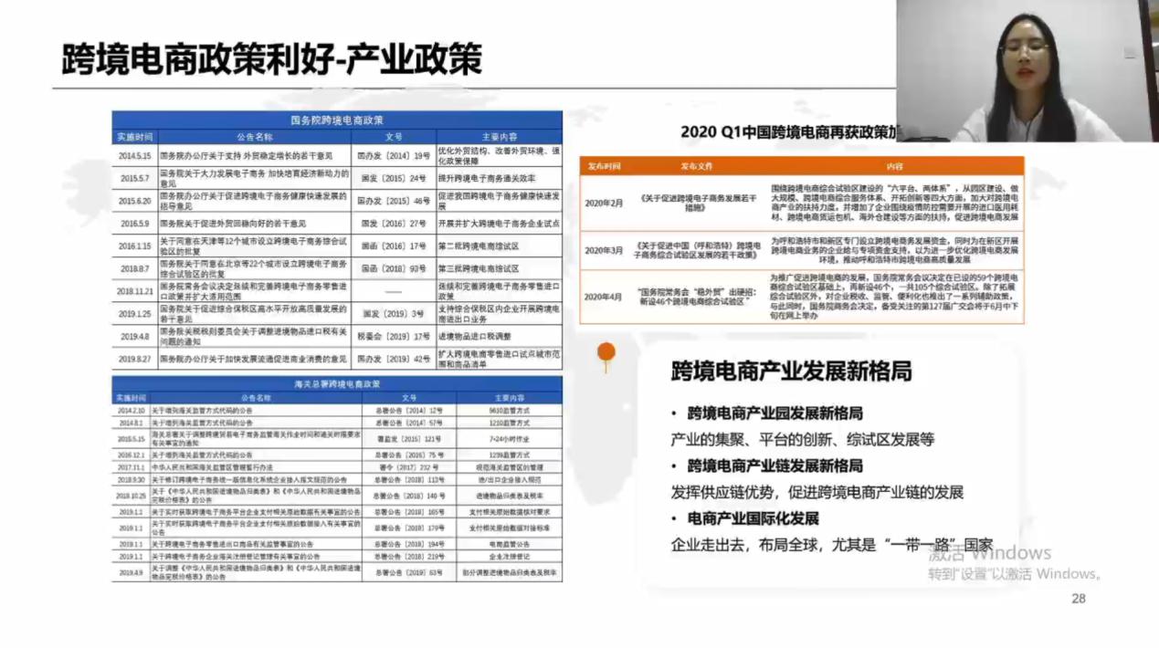This screenshot has width=1159, height=648.
Task: Select the table header "海关总署跨境电商政策"
Action: (x=337, y=384)
